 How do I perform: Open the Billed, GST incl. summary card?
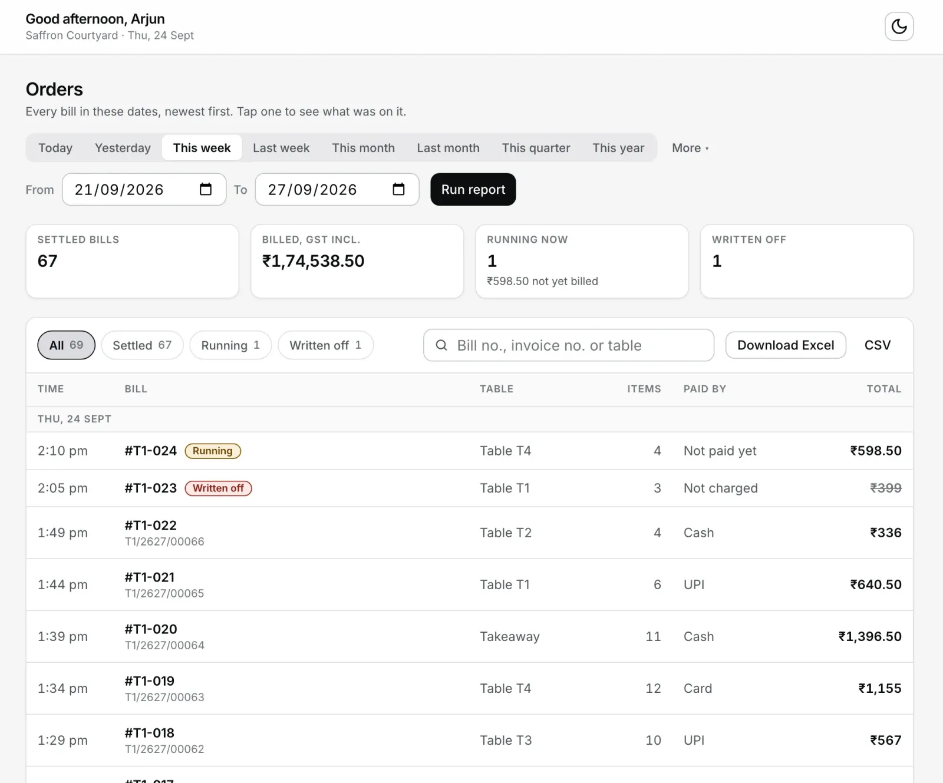pos(357,261)
